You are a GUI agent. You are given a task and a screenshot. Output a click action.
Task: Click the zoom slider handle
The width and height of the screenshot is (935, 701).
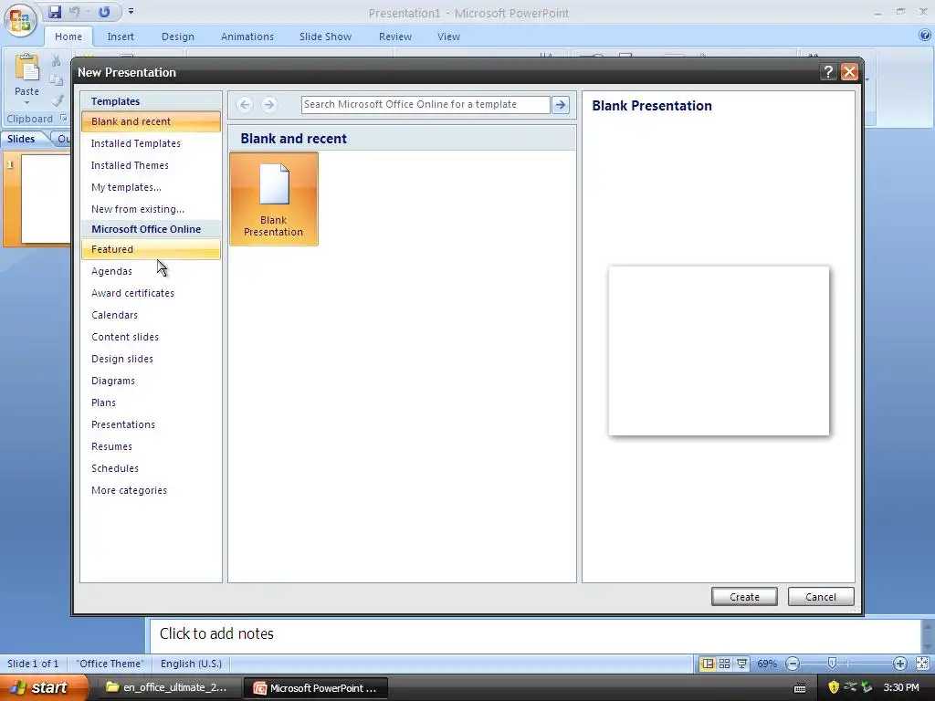tap(833, 664)
